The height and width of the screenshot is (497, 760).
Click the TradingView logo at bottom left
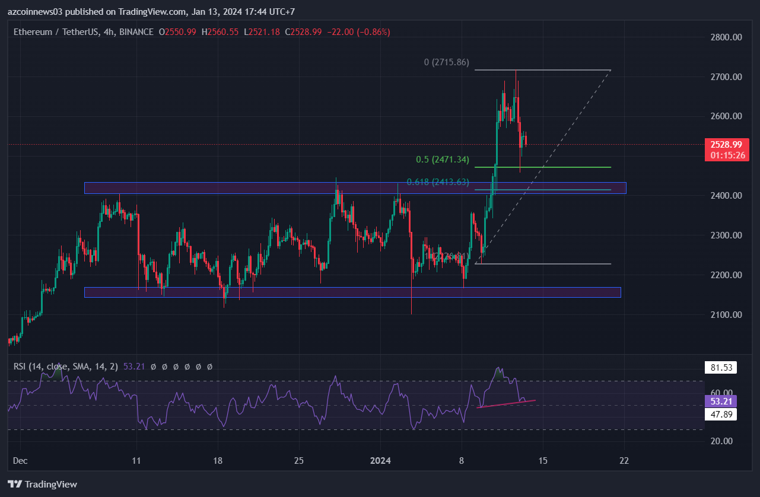click(42, 484)
